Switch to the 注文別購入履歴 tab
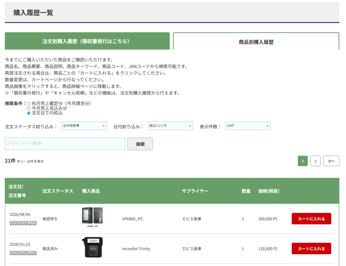The image size is (346, 266). 87,41
